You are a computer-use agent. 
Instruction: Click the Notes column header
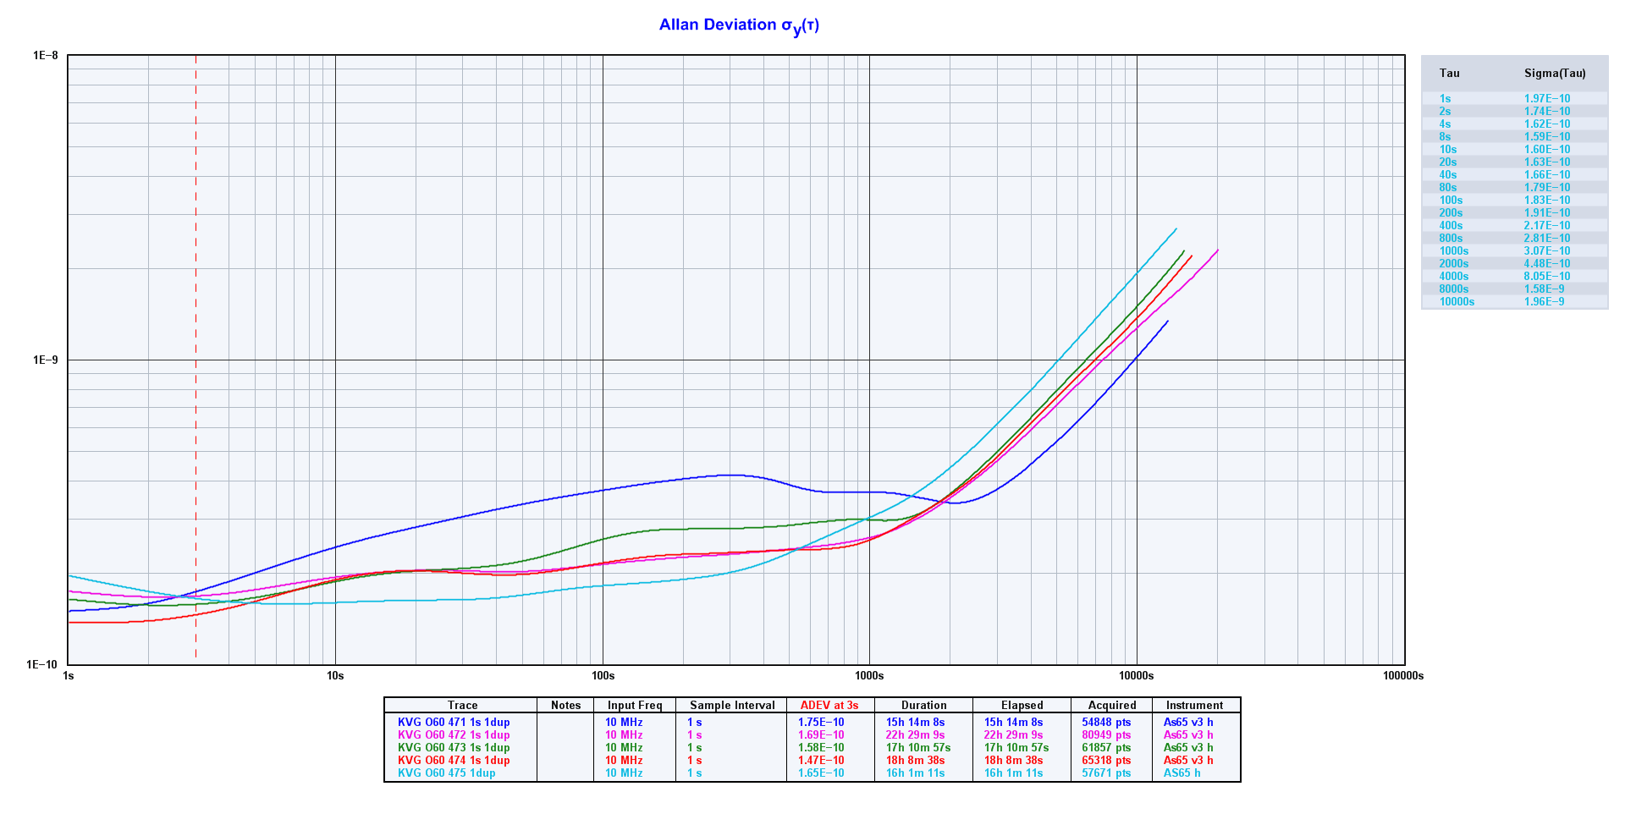point(565,706)
